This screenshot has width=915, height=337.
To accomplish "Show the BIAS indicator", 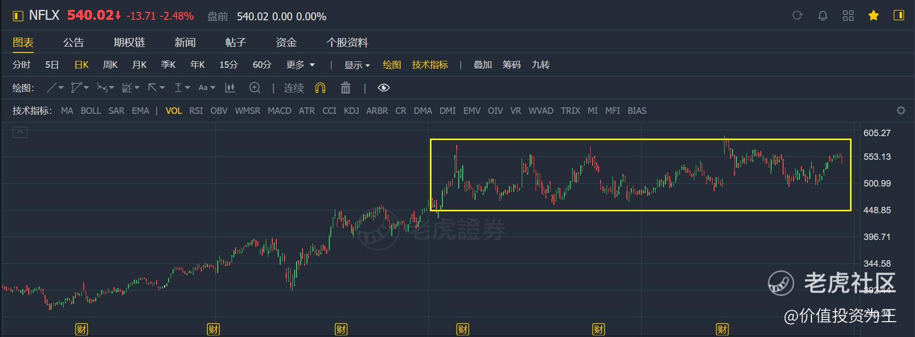I will 637,111.
